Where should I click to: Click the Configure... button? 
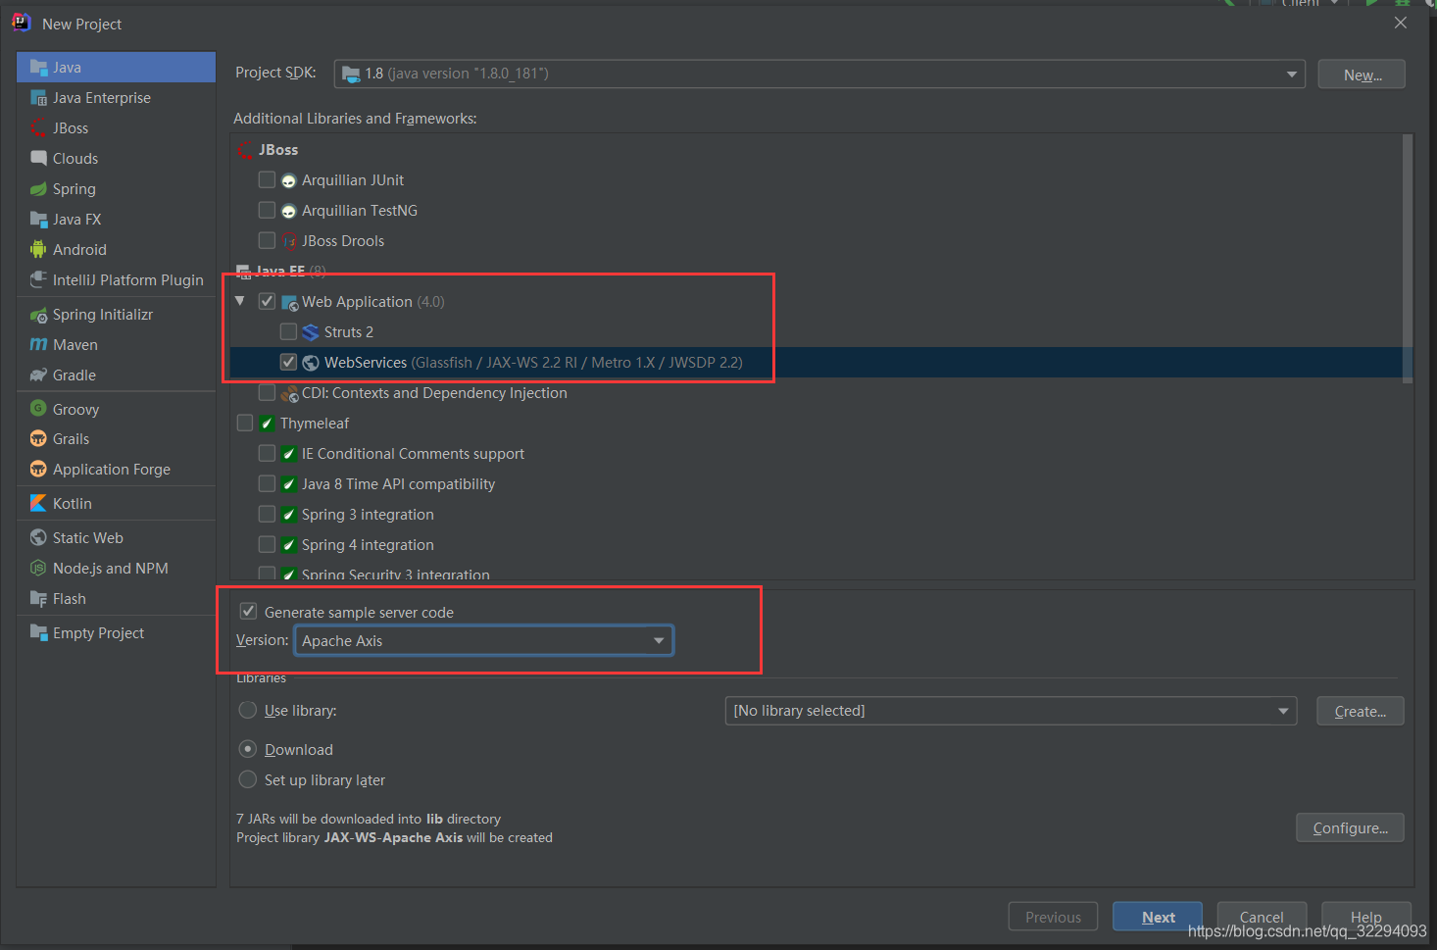click(1350, 828)
